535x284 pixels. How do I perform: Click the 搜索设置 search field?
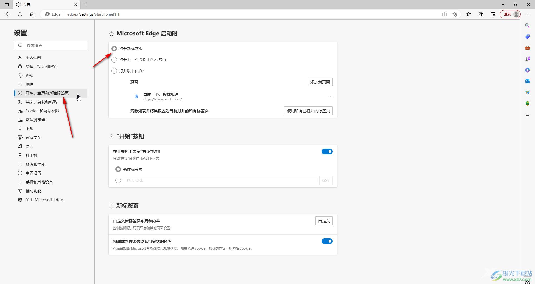click(51, 46)
